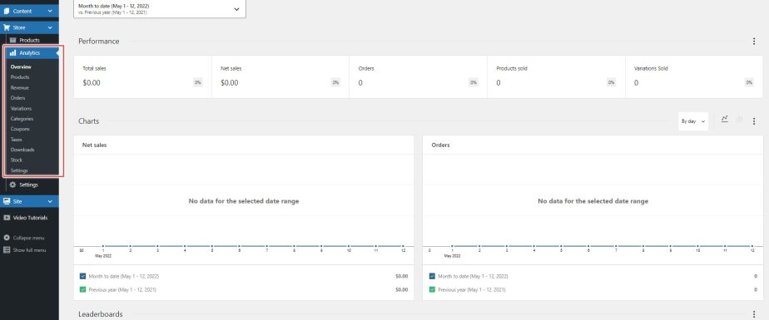Open Products text under Store menu
769x320 pixels.
point(29,40)
